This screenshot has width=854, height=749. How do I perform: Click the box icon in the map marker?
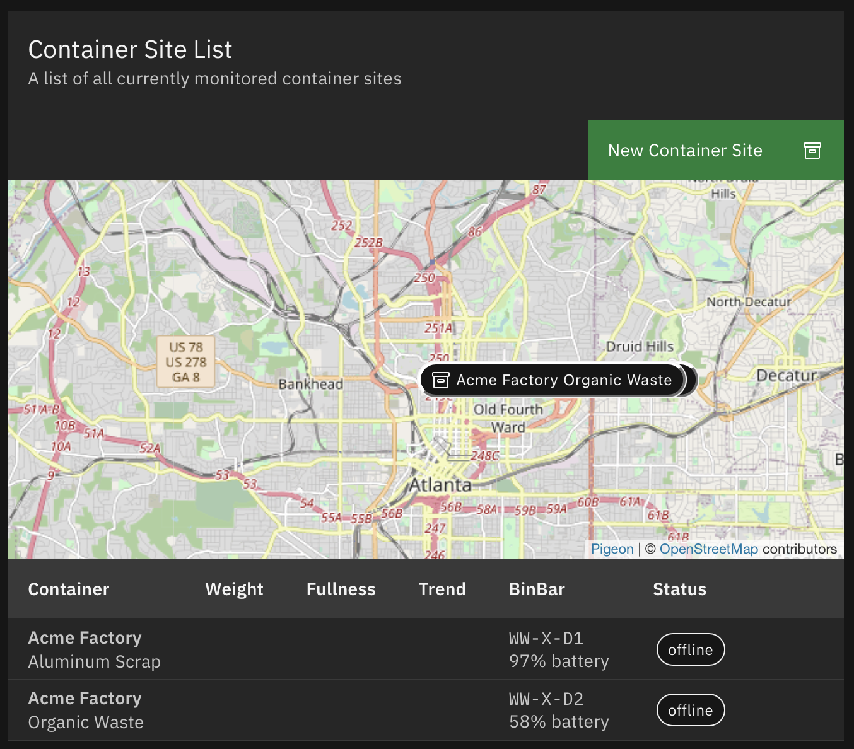[x=440, y=380]
